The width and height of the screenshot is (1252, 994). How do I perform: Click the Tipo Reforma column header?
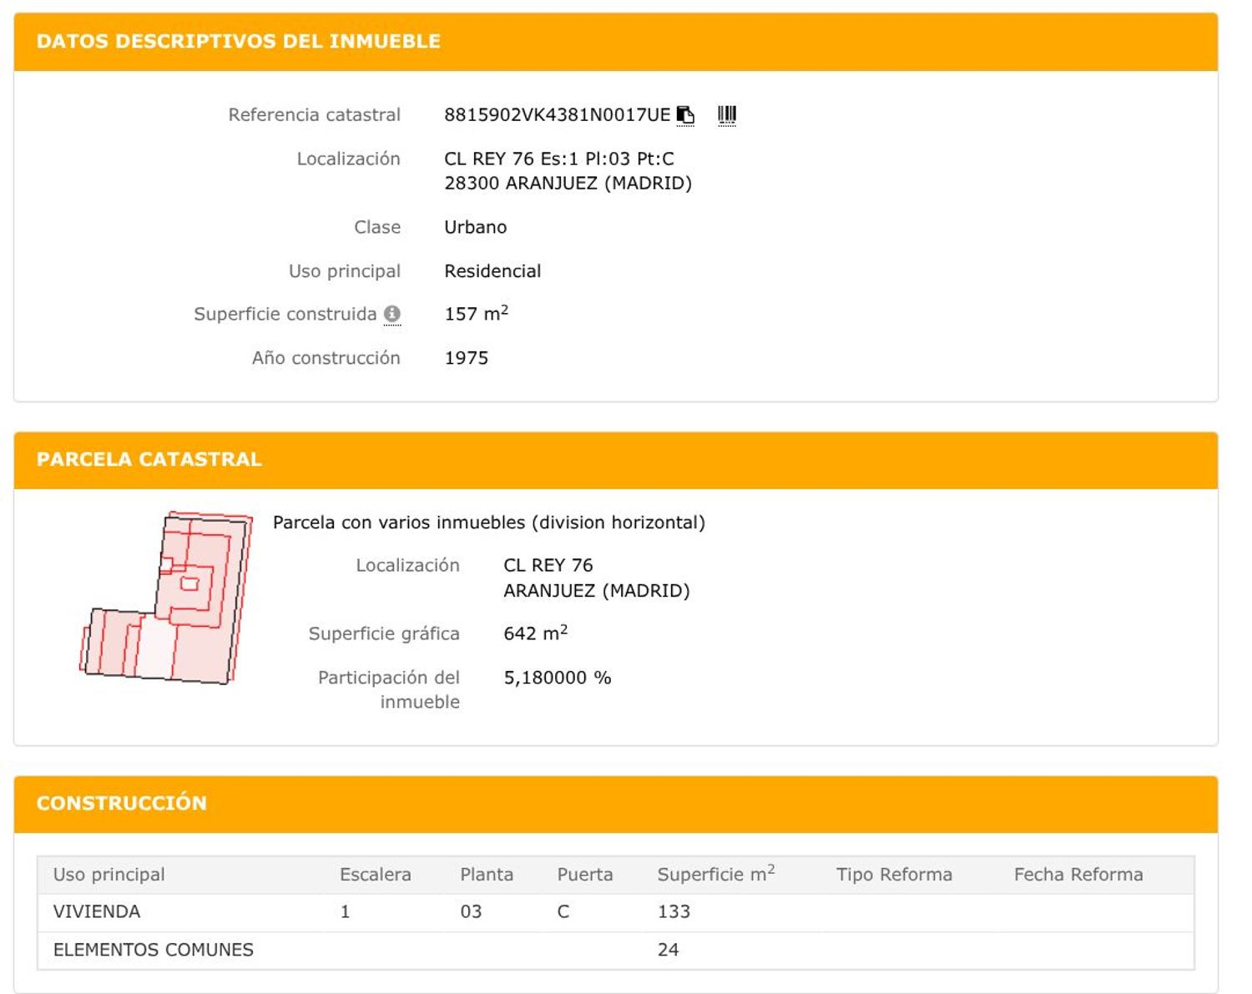[894, 875]
